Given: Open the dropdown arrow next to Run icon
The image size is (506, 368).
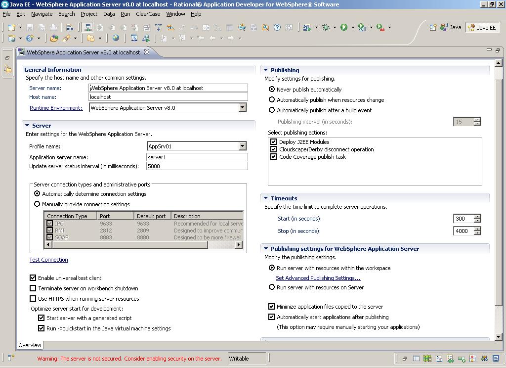Looking at the screenshot, I should (353, 28).
